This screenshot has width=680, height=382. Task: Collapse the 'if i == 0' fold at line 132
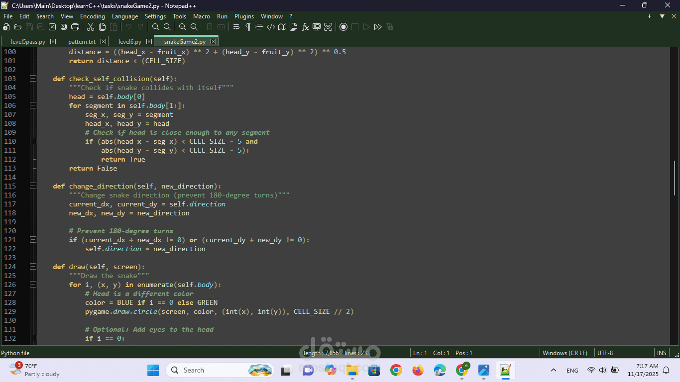tap(33, 338)
